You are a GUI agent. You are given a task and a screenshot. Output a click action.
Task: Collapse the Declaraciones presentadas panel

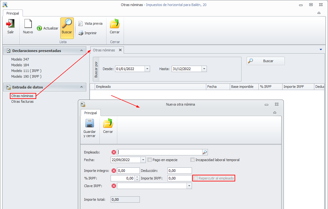pos(81,51)
